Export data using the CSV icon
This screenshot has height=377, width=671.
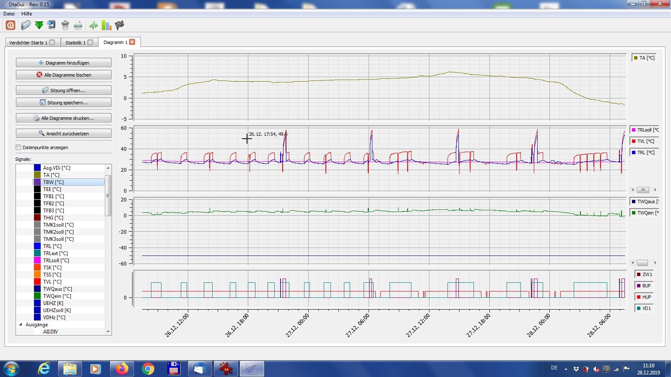pyautogui.click(x=78, y=25)
